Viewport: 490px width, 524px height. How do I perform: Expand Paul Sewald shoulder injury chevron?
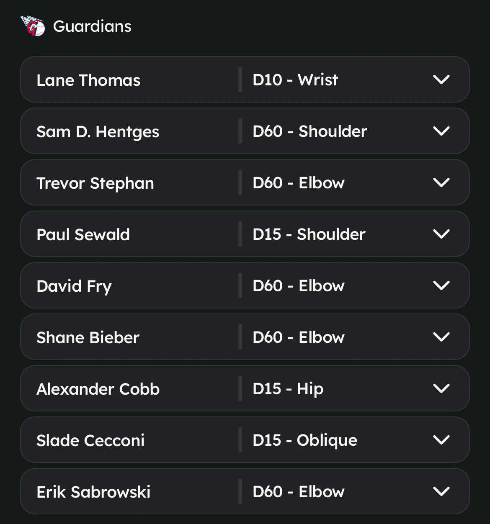441,234
